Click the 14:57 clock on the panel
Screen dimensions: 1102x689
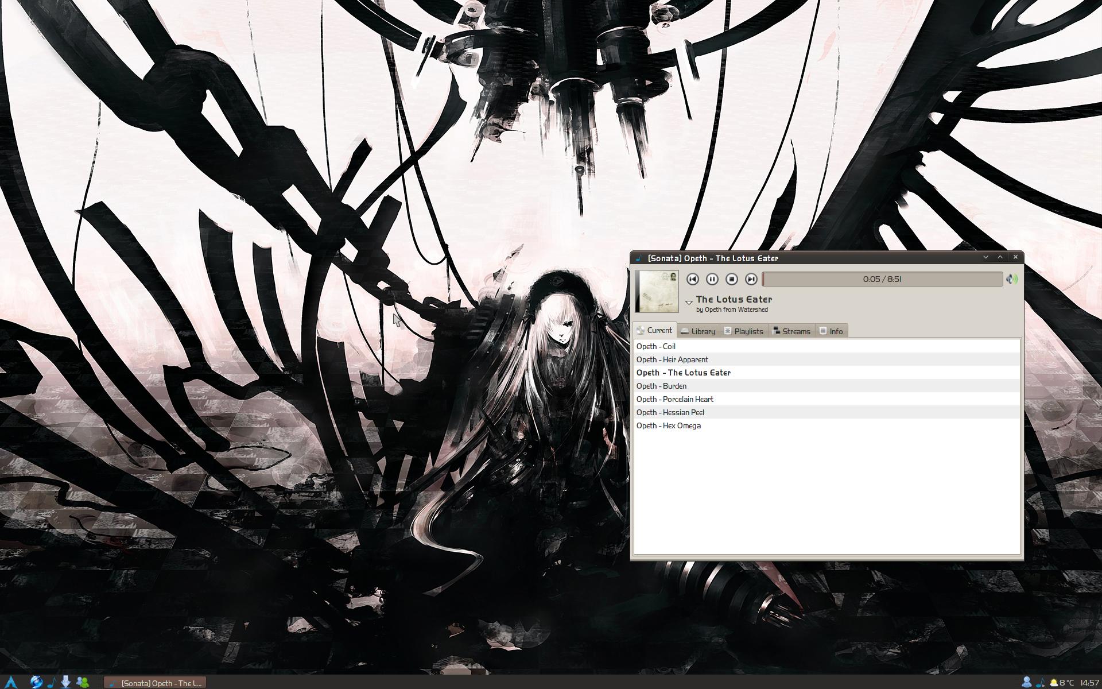[1089, 683]
